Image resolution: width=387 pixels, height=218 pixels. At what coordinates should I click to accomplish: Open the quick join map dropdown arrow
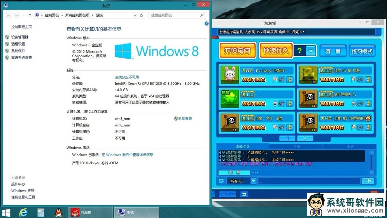tap(311, 51)
